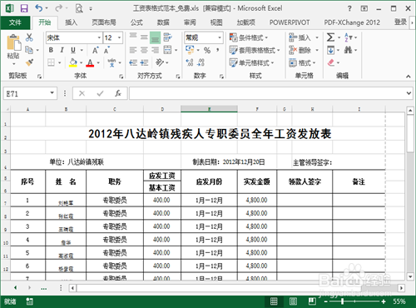Click the Fill down arrow icon
416x308 pixels.
[330, 50]
